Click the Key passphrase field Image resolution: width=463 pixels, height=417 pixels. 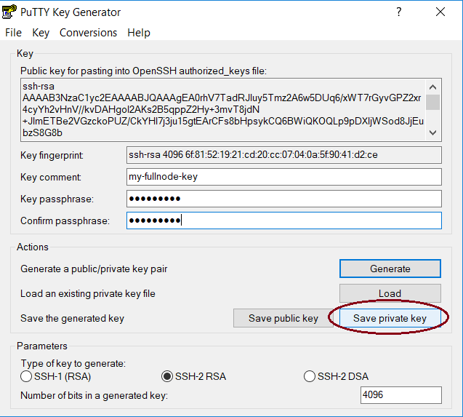point(284,199)
